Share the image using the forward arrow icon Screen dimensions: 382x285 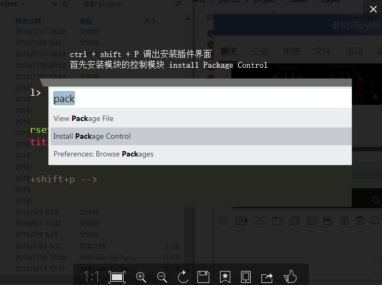click(267, 277)
